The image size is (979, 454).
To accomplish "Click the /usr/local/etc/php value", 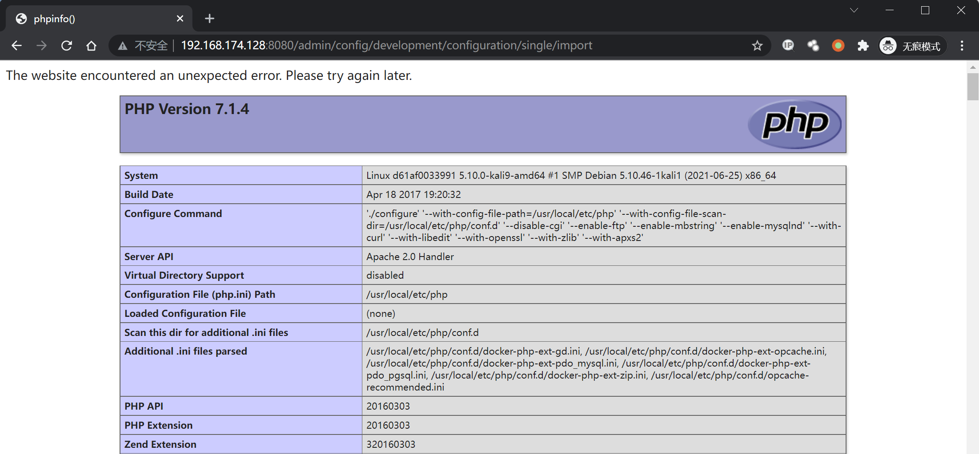I will [407, 294].
